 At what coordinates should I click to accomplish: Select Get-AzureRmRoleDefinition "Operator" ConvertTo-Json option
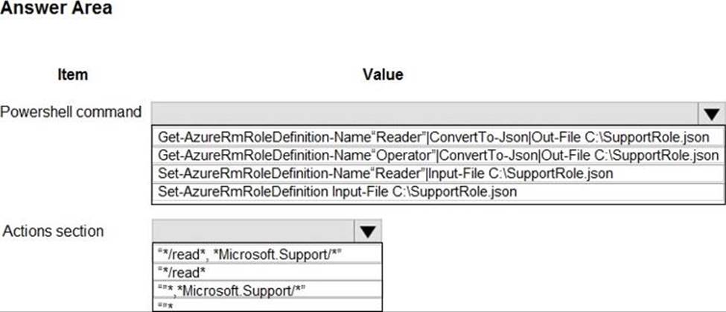[x=438, y=155]
